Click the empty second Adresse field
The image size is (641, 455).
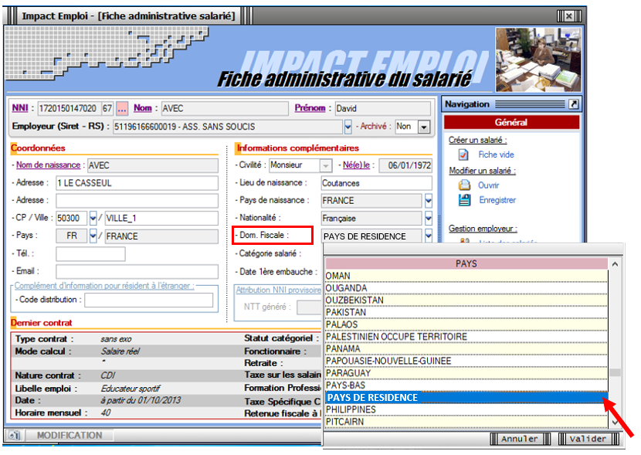(137, 201)
